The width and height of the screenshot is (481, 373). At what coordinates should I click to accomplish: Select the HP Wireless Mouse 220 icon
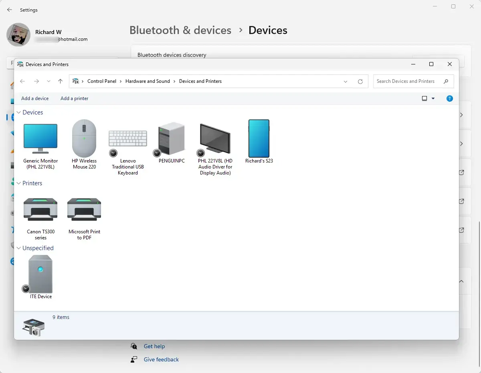click(84, 139)
